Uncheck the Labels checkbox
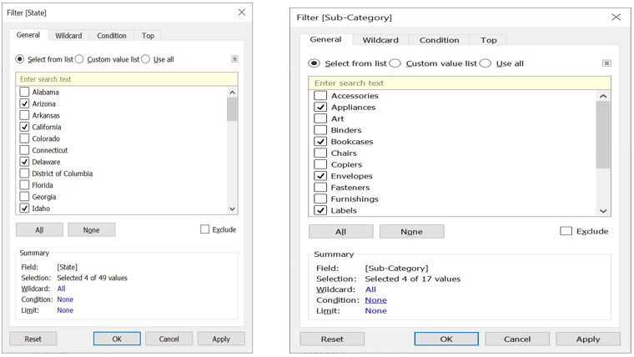This screenshot has width=634, height=357. 320,210
